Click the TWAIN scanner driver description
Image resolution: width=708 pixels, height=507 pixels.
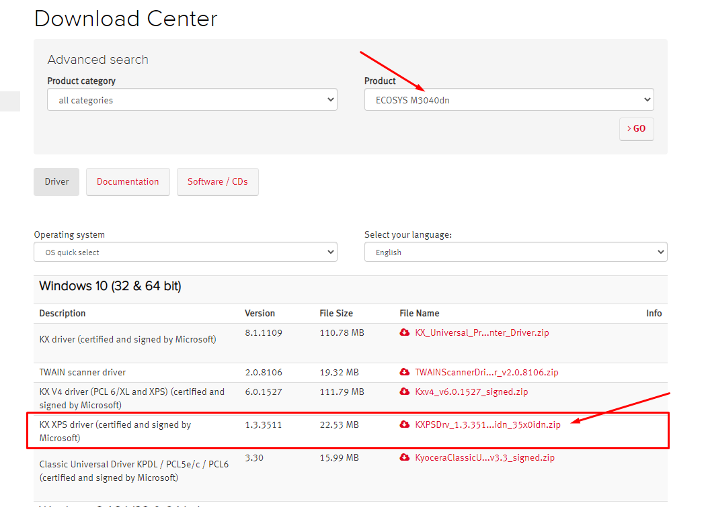(x=83, y=372)
